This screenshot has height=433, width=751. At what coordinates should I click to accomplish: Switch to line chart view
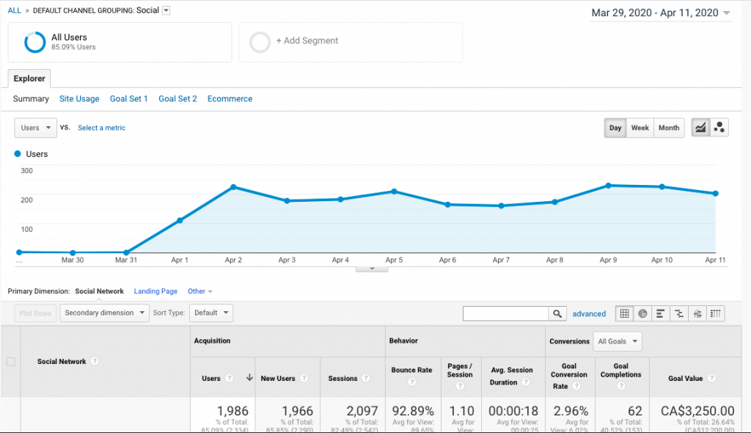point(700,128)
